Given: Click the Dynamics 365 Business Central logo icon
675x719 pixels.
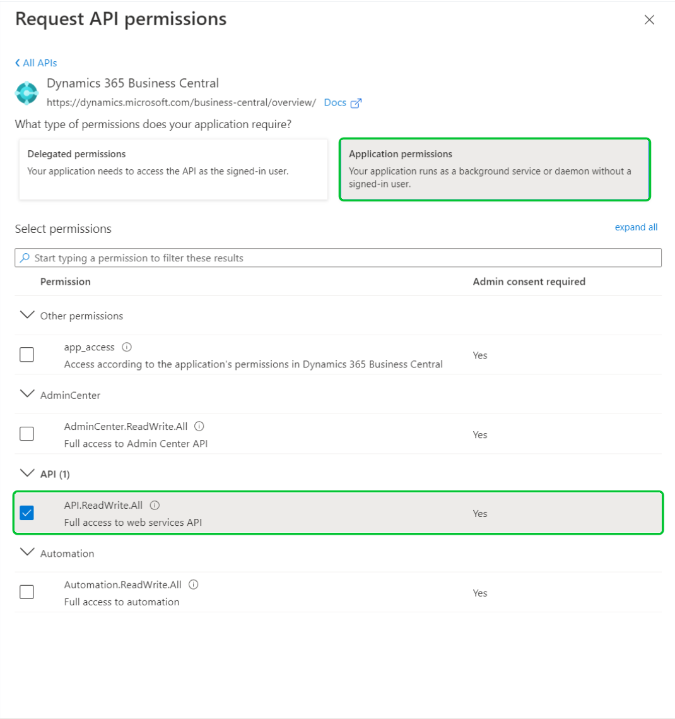Looking at the screenshot, I should coord(26,93).
